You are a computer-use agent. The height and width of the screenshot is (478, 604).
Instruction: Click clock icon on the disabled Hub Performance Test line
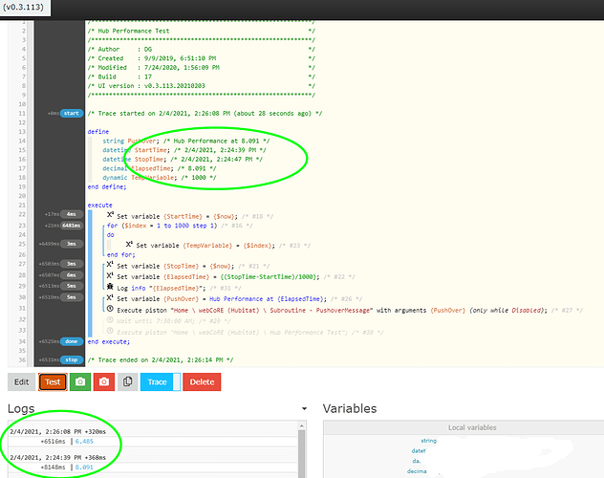tap(110, 331)
